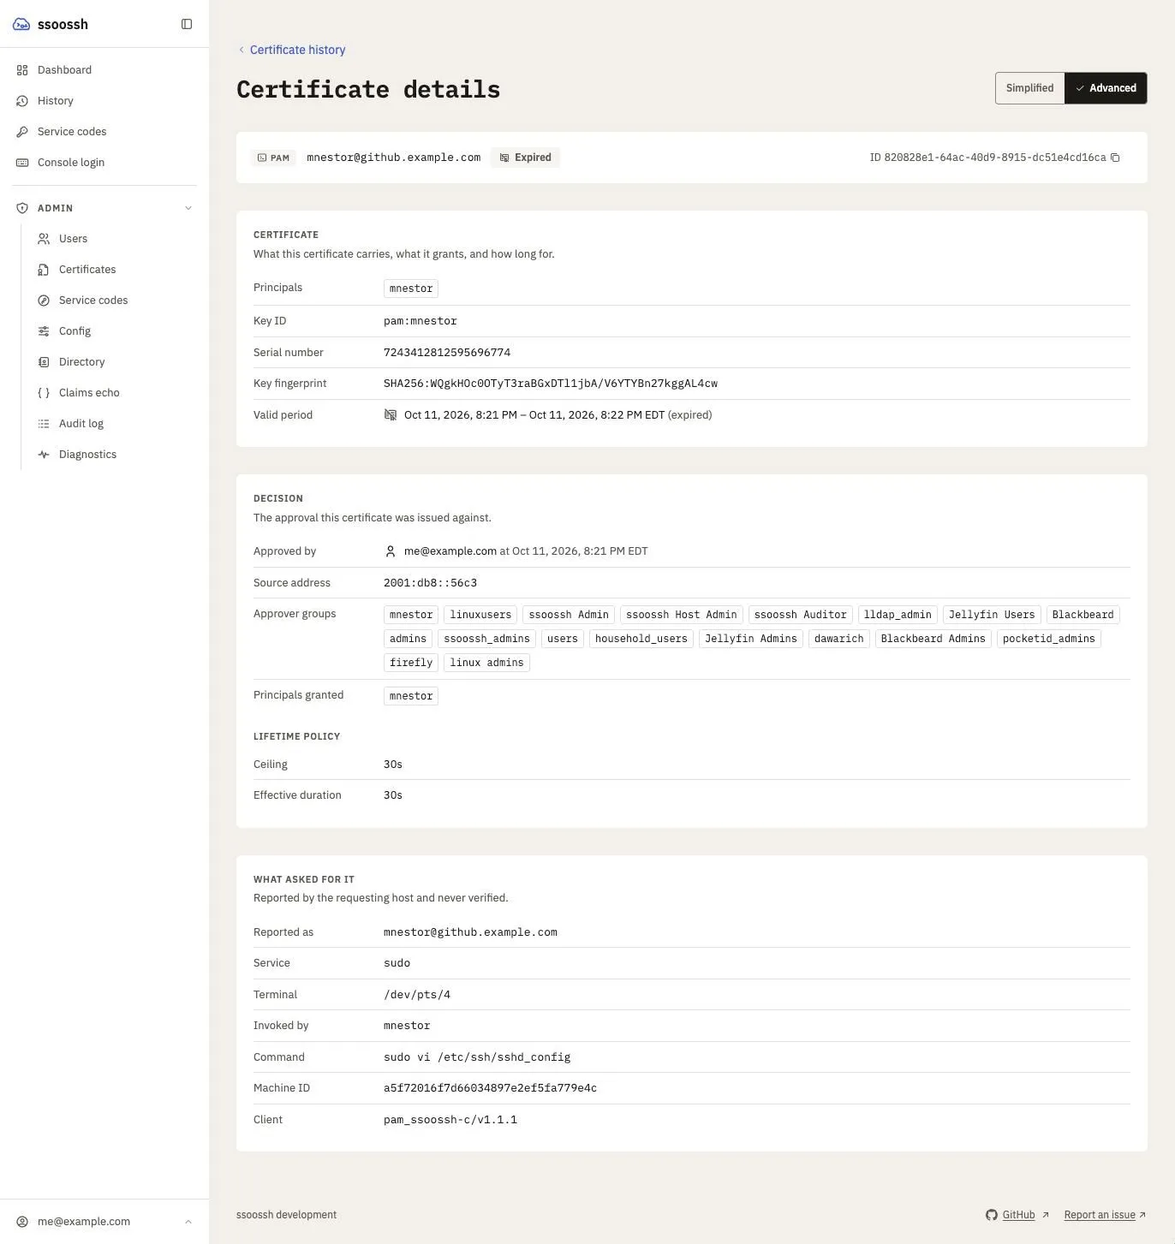Click the admin Service codes compass icon
The width and height of the screenshot is (1175, 1244).
44,301
